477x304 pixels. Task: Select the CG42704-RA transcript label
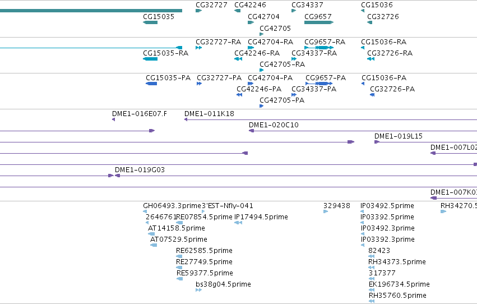[270, 42]
